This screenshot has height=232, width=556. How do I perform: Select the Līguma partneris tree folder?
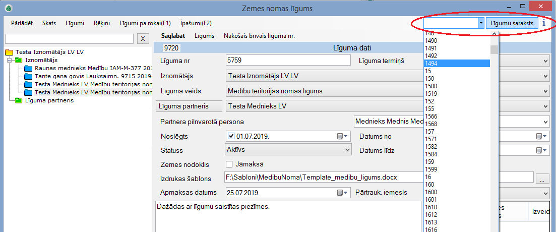coord(44,101)
